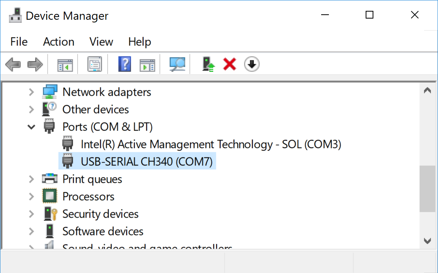438x273 pixels.
Task: Collapse the Ports (COM & LPT) category
Action: click(x=31, y=127)
